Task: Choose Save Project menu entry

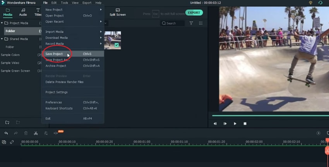Action: point(73,54)
